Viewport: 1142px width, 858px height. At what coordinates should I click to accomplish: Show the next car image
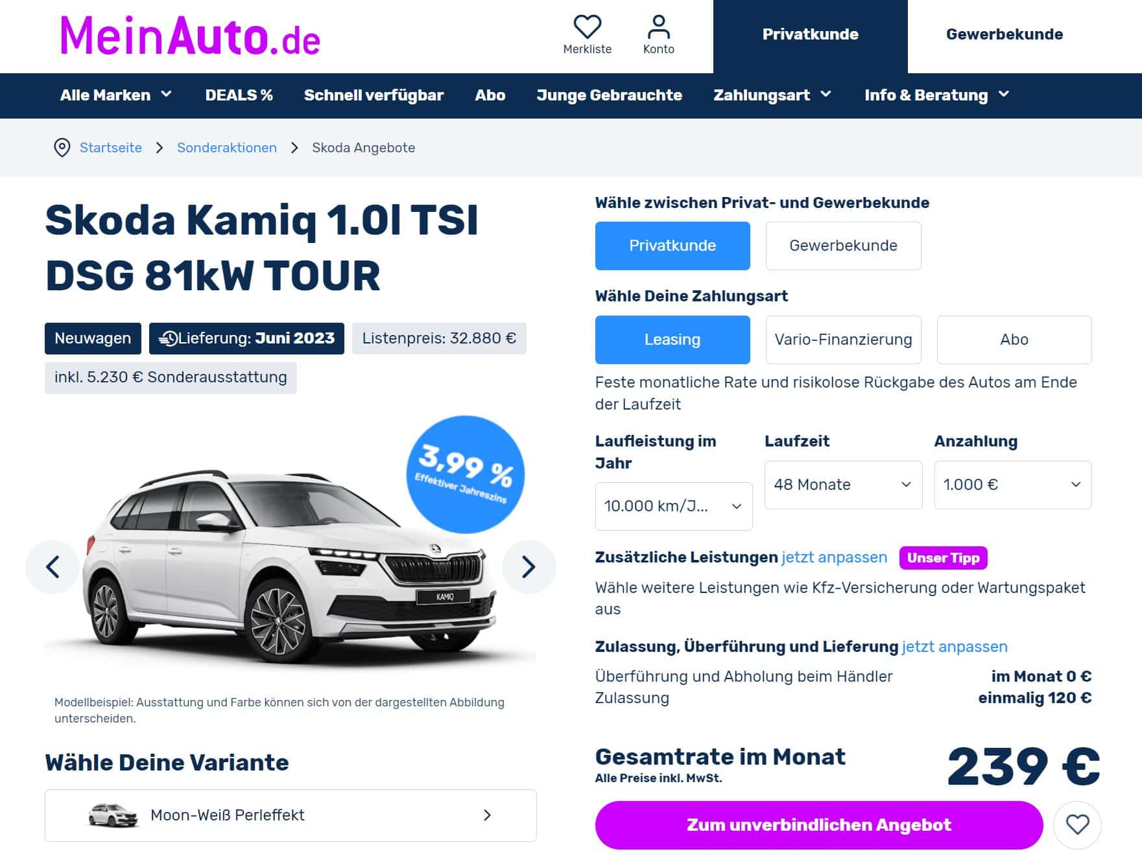tap(529, 567)
